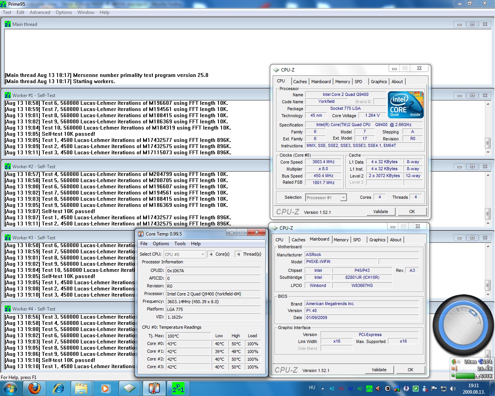The image size is (495, 396).
Task: Switch to Caches tab in upper CPU-Z
Action: pyautogui.click(x=300, y=82)
